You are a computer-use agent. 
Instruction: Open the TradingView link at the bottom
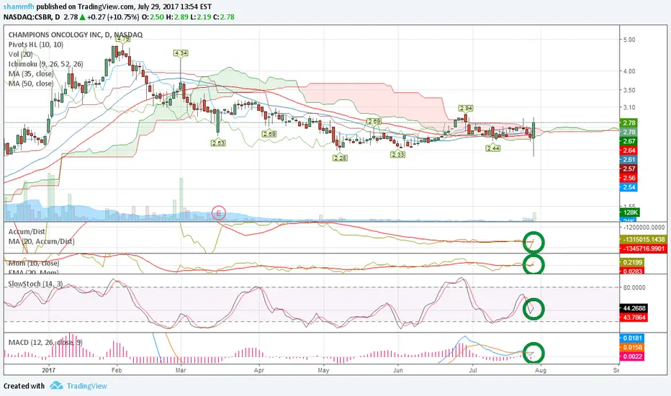point(87,386)
